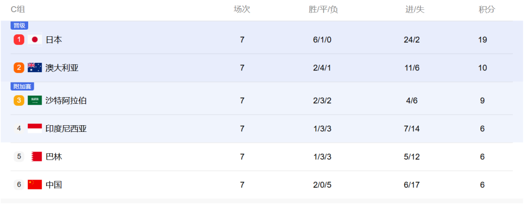This screenshot has height=206, width=525.
Task: Open the 沙特阿拉伯 team link
Action: coord(66,101)
